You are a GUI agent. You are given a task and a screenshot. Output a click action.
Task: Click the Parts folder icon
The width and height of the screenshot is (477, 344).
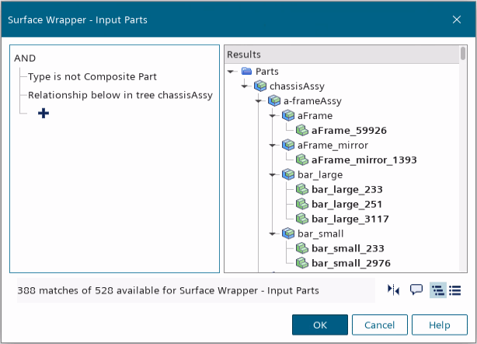click(x=246, y=72)
